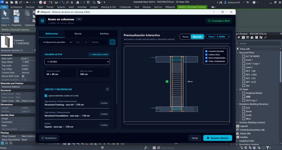
Task: Click Cambiar for Viga Inferior / Sobrecimiento
Action: point(104,114)
